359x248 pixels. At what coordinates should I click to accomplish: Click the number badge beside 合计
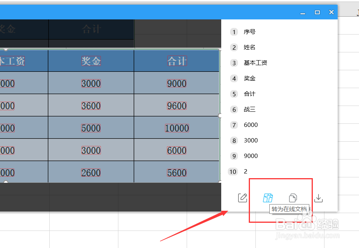click(234, 94)
